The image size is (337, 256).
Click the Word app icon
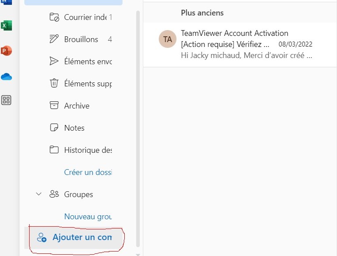(6, 2)
